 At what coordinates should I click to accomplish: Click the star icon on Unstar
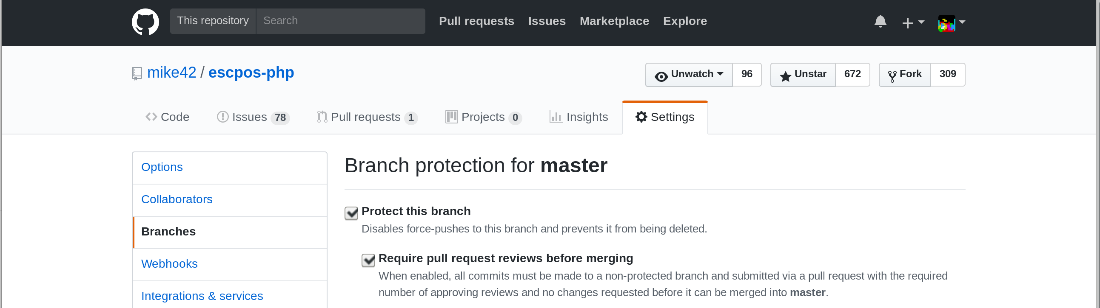click(x=785, y=76)
